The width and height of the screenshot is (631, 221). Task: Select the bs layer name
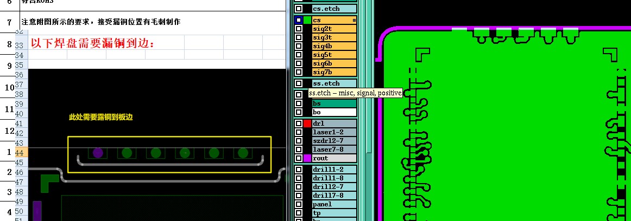click(x=335, y=103)
